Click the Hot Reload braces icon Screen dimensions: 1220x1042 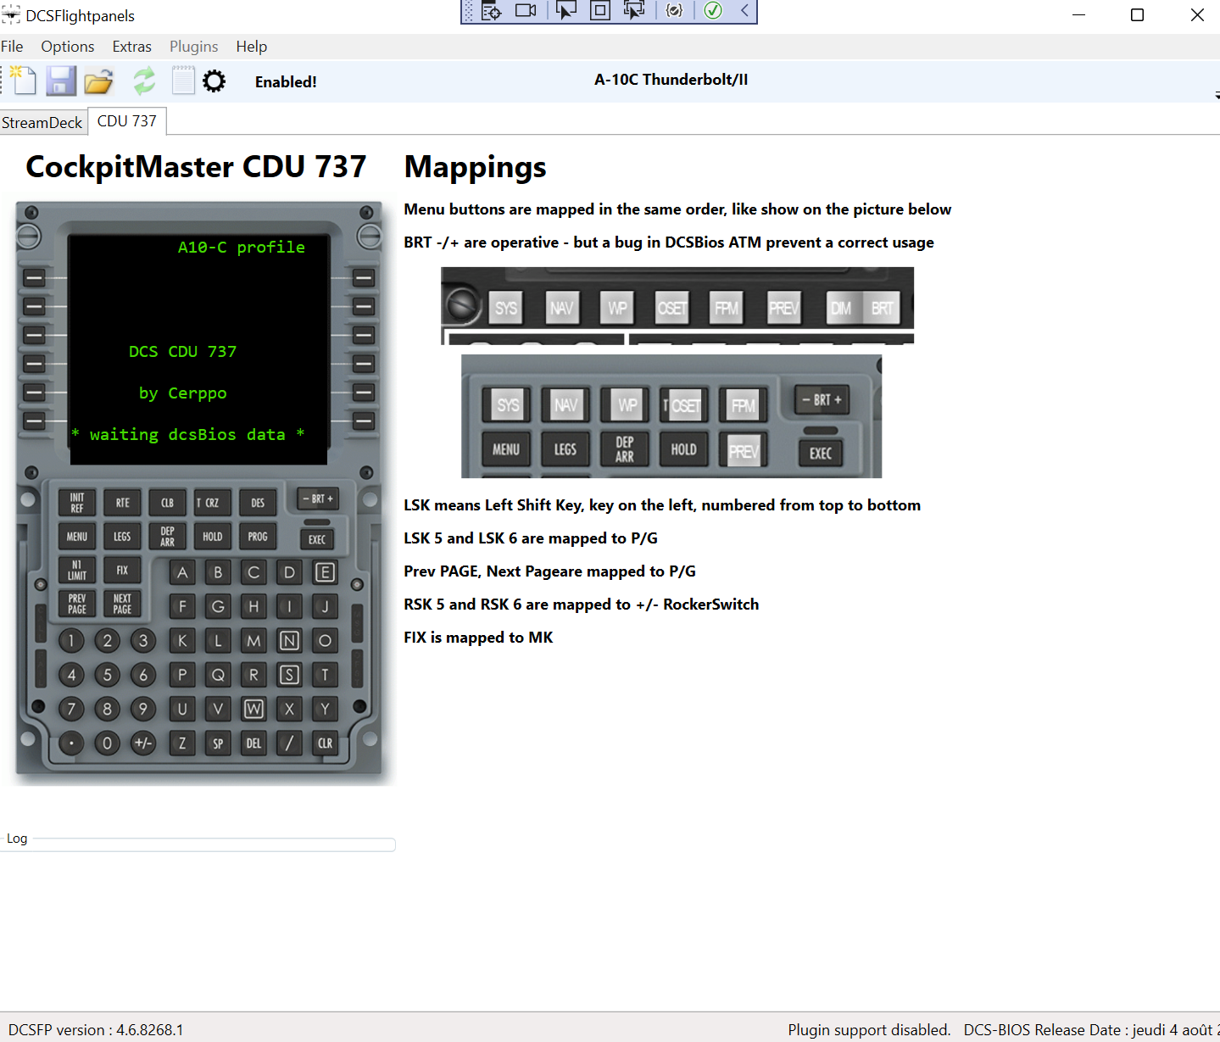[x=674, y=10]
